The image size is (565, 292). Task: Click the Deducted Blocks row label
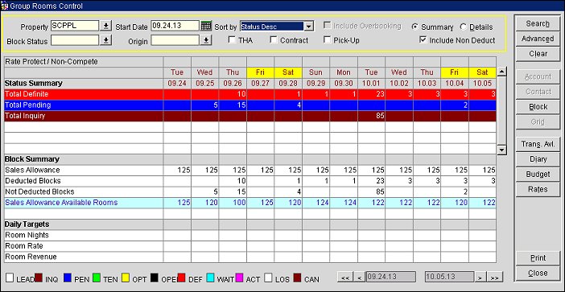[x=33, y=181]
